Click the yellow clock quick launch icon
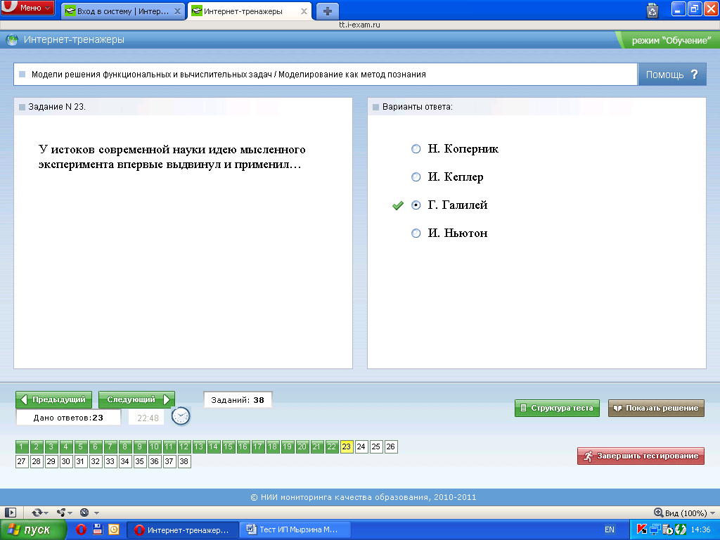Image resolution: width=720 pixels, height=540 pixels. point(114,529)
